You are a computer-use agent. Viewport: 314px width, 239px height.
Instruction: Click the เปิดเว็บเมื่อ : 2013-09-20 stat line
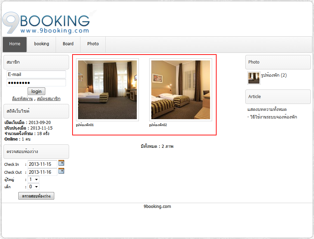tap(28, 123)
